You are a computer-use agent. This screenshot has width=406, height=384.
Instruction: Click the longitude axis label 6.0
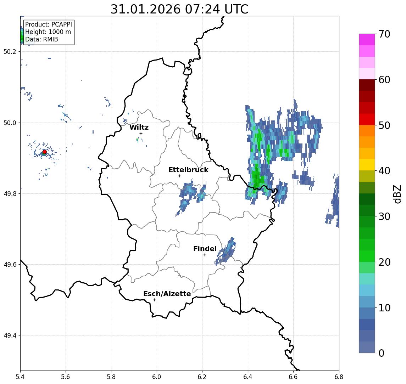(x=157, y=377)
